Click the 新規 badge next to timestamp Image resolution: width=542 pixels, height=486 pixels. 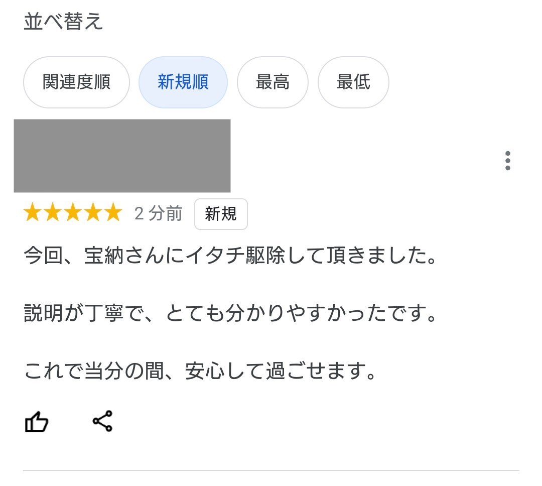[x=221, y=214]
